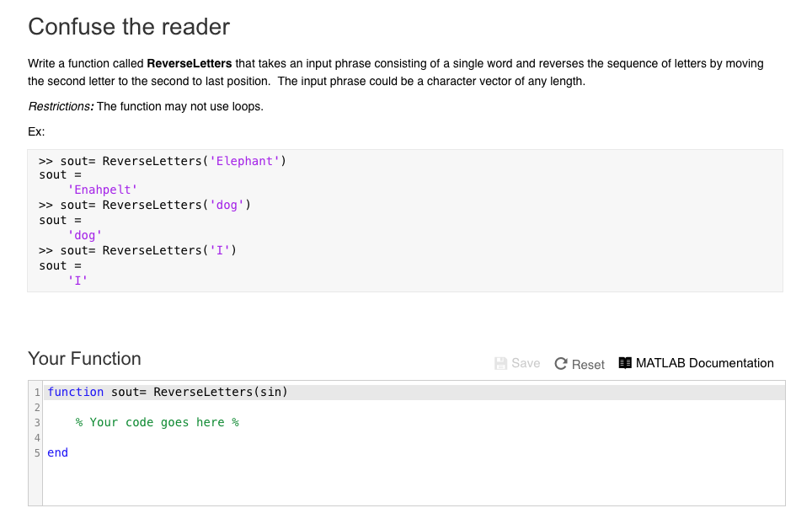
Task: Click the Confuse the reader heading
Action: (x=129, y=27)
